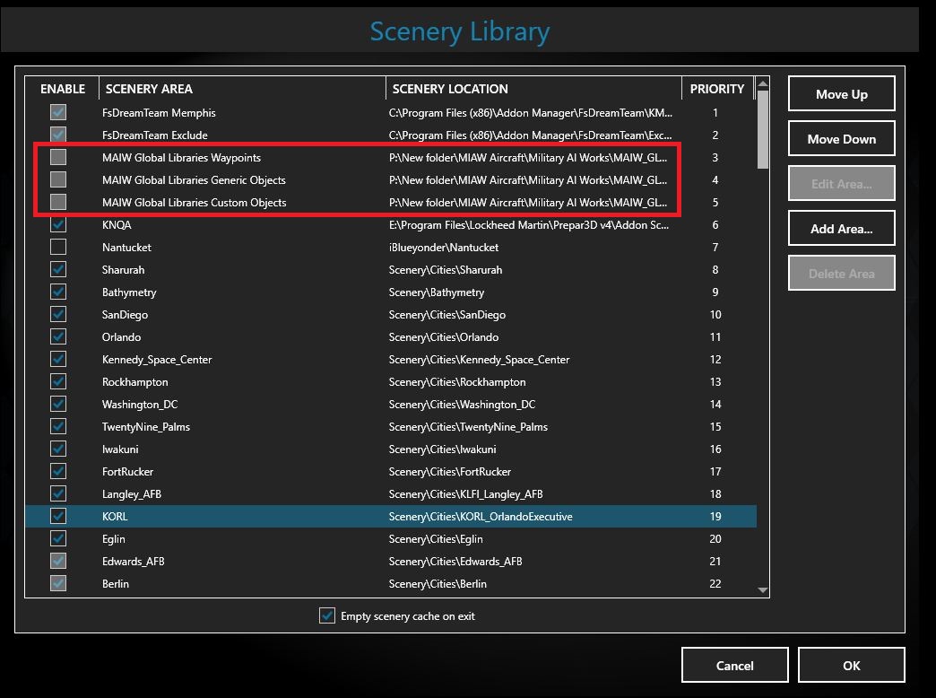Select the Eglin scenery area name

114,538
